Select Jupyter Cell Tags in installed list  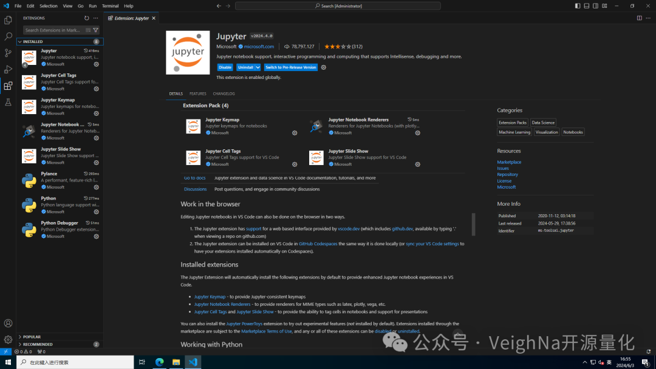(60, 82)
